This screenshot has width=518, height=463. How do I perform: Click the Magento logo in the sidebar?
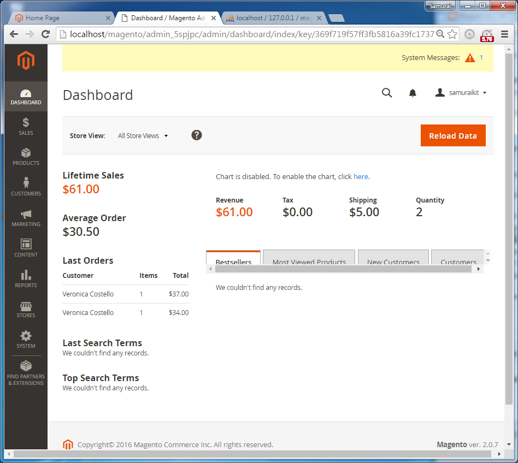click(26, 61)
